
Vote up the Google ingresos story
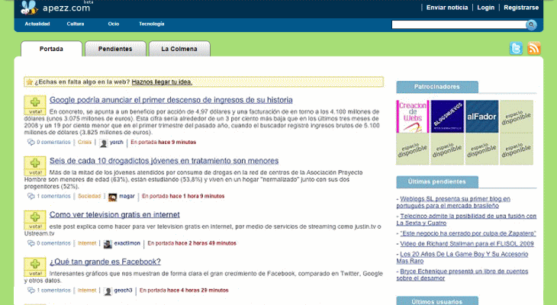coord(35,104)
